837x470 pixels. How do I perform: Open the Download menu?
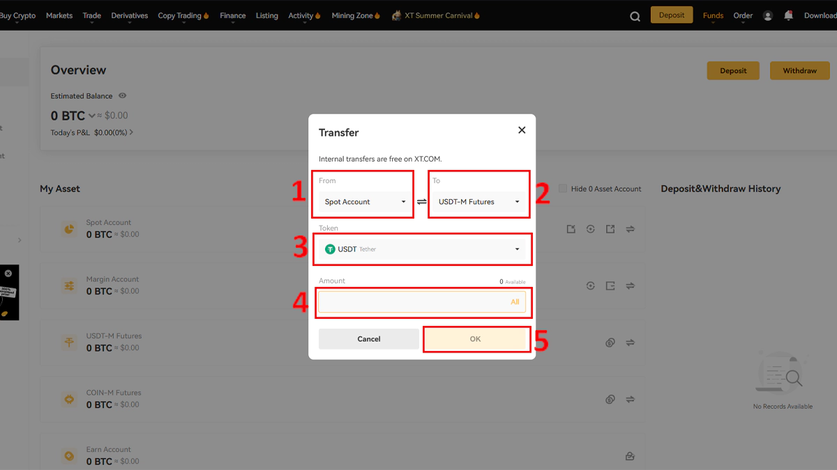point(820,15)
